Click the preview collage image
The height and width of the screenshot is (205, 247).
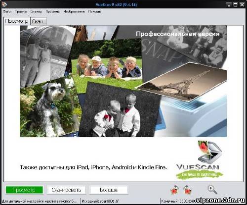pyautogui.click(x=123, y=81)
